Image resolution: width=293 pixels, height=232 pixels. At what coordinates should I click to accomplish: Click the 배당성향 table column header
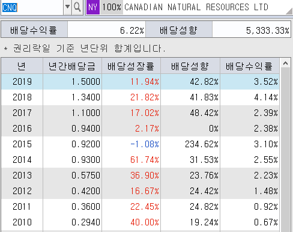[x=190, y=66]
